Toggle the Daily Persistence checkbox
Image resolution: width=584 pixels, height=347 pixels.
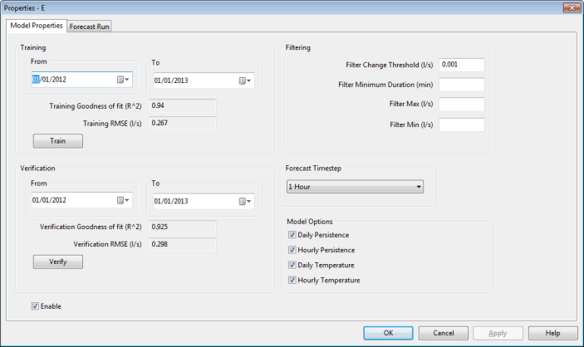point(292,235)
